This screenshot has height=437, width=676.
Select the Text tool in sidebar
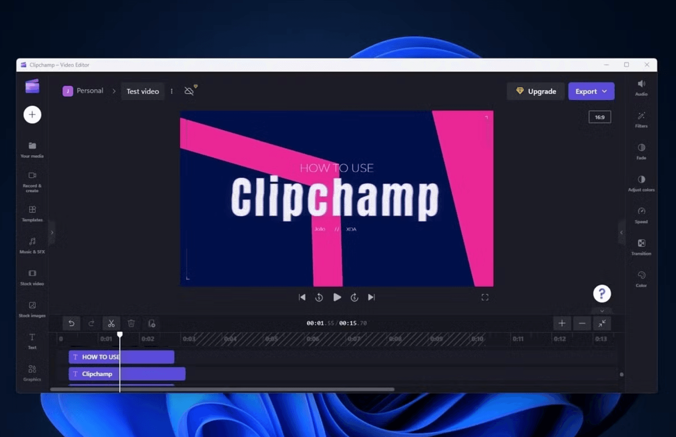click(x=32, y=341)
